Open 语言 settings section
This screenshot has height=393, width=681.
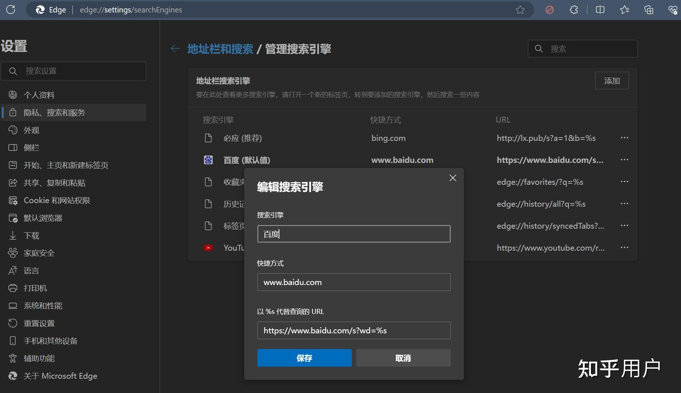click(73, 270)
